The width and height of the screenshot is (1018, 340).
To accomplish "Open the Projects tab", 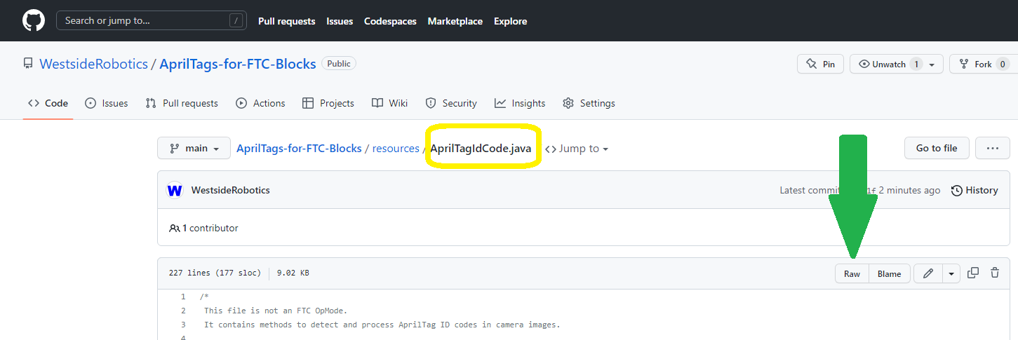I will [328, 103].
